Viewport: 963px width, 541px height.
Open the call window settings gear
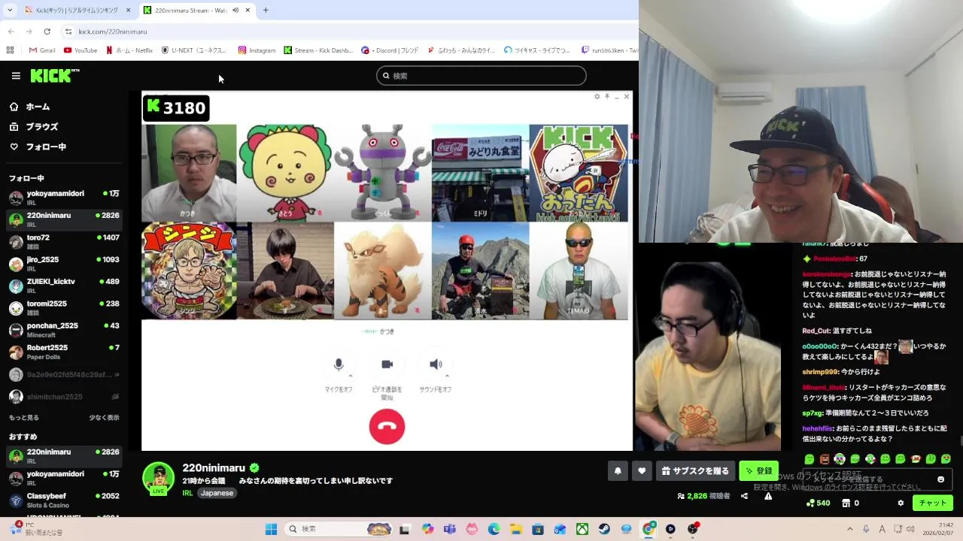point(597,96)
